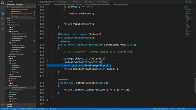Screen dimensions: 196x110
Task: Open the editor More Actions ellipsis
Action: pos(193,2)
